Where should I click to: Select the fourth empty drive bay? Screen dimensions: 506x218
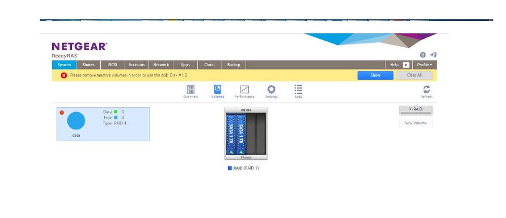(x=261, y=134)
